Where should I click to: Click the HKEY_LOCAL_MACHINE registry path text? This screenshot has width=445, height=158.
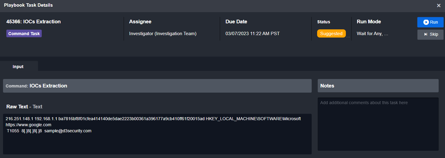pyautogui.click(x=253, y=119)
